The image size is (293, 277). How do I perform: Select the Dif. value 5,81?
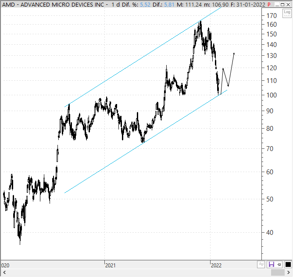169,5
